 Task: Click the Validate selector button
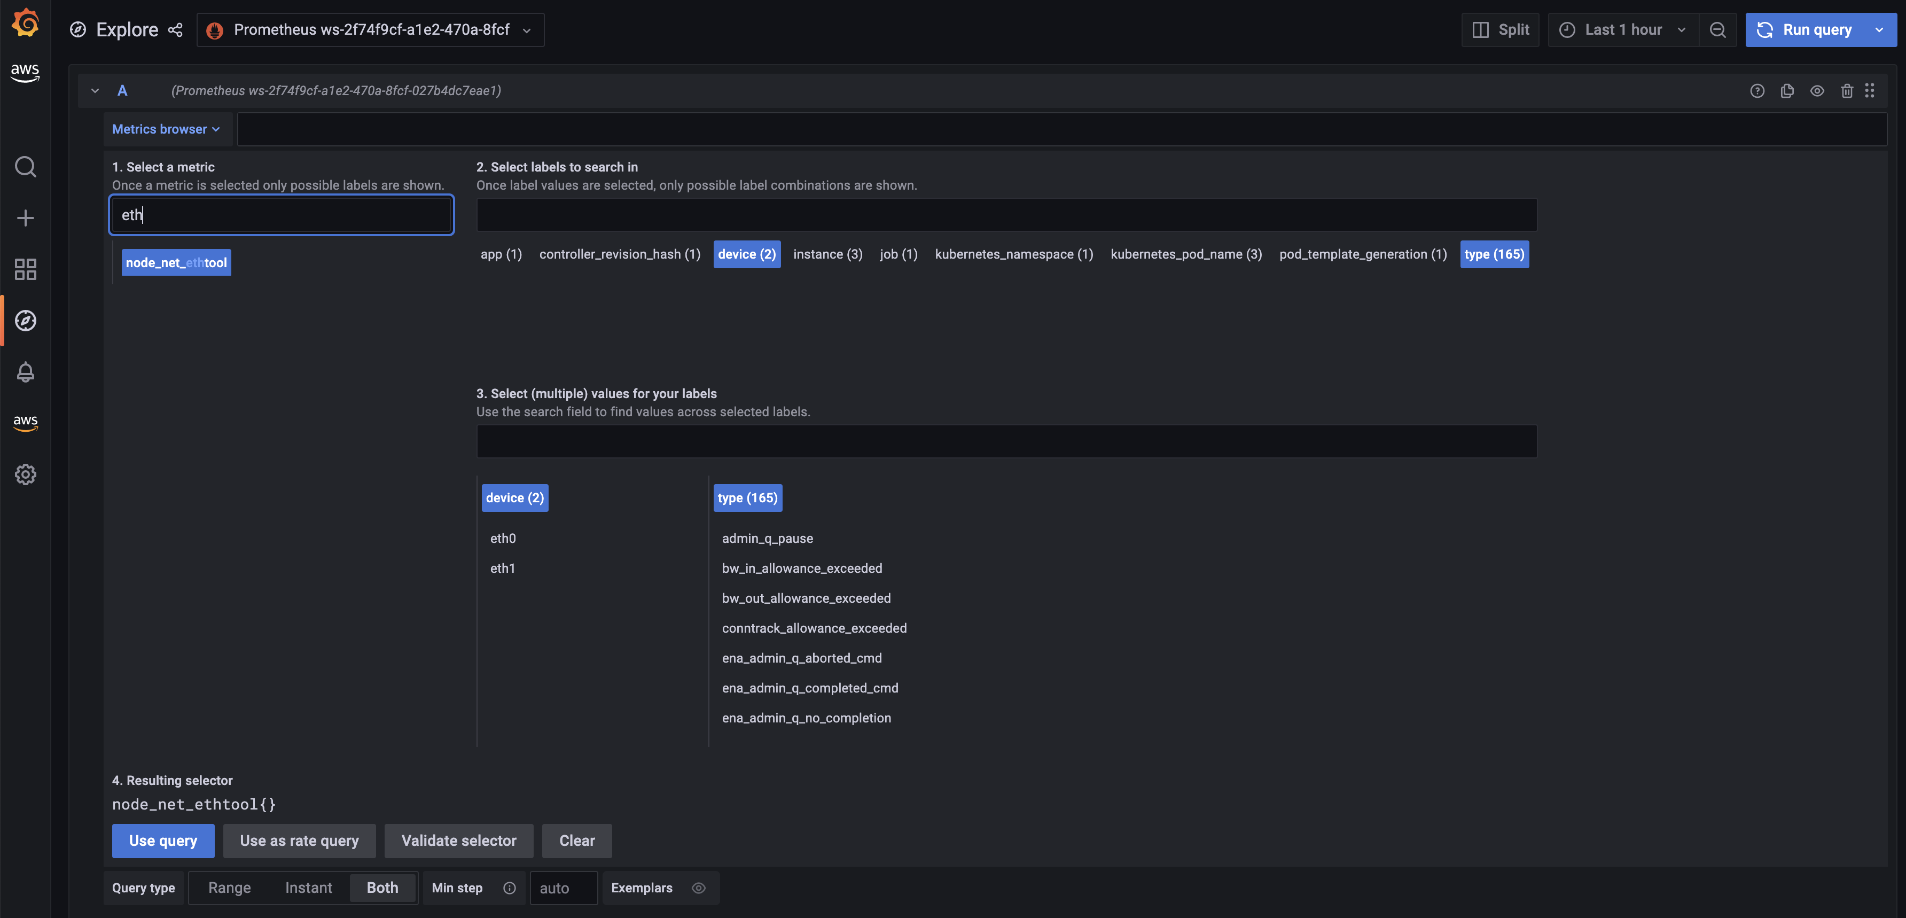[x=459, y=840]
